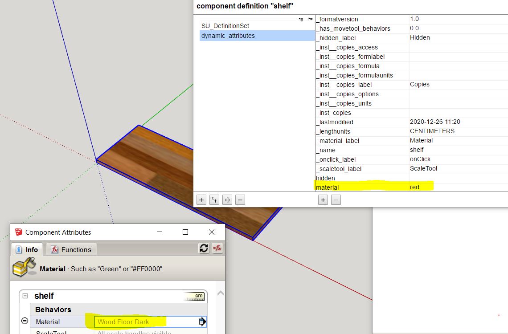
Task: Click the refresh icon in Component Attributes
Action: tap(204, 248)
